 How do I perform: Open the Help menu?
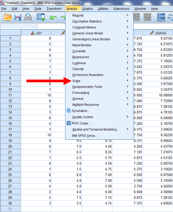(155, 9)
